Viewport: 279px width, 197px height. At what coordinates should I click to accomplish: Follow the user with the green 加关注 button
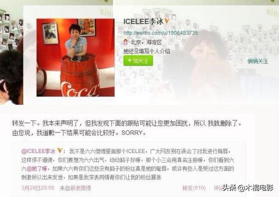(138, 61)
